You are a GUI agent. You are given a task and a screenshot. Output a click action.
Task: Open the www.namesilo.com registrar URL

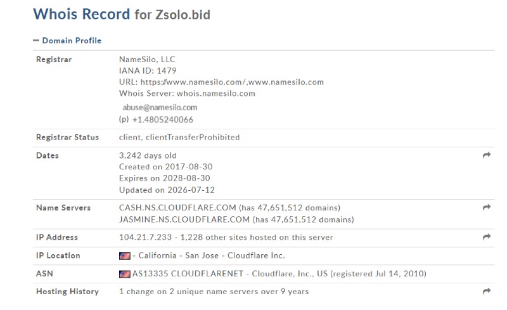pos(286,82)
